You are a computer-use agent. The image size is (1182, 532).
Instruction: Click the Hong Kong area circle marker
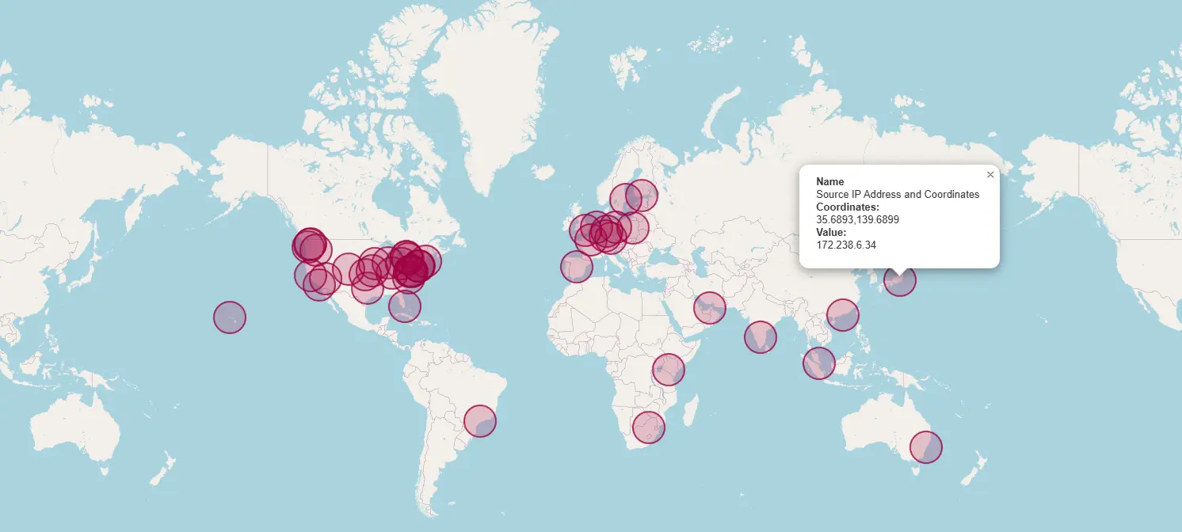(x=843, y=315)
